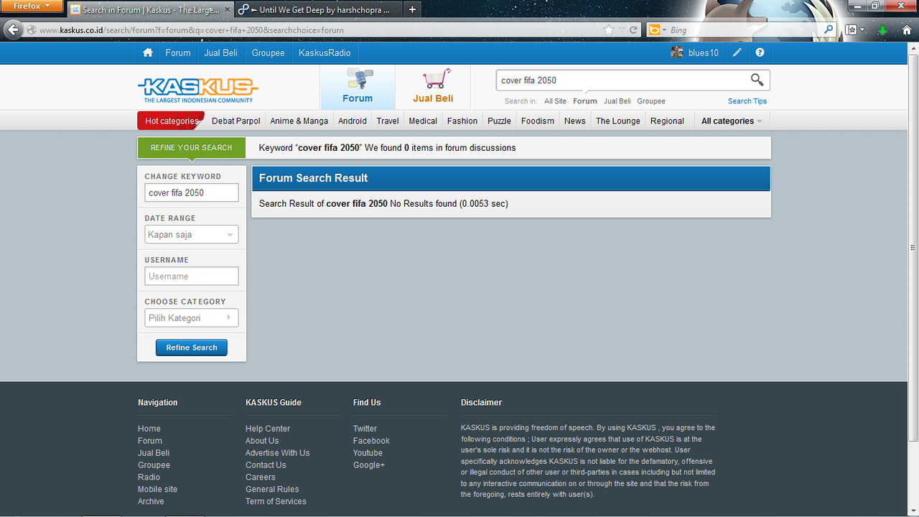Open Debat Parpol category
This screenshot has width=919, height=517.
(236, 121)
